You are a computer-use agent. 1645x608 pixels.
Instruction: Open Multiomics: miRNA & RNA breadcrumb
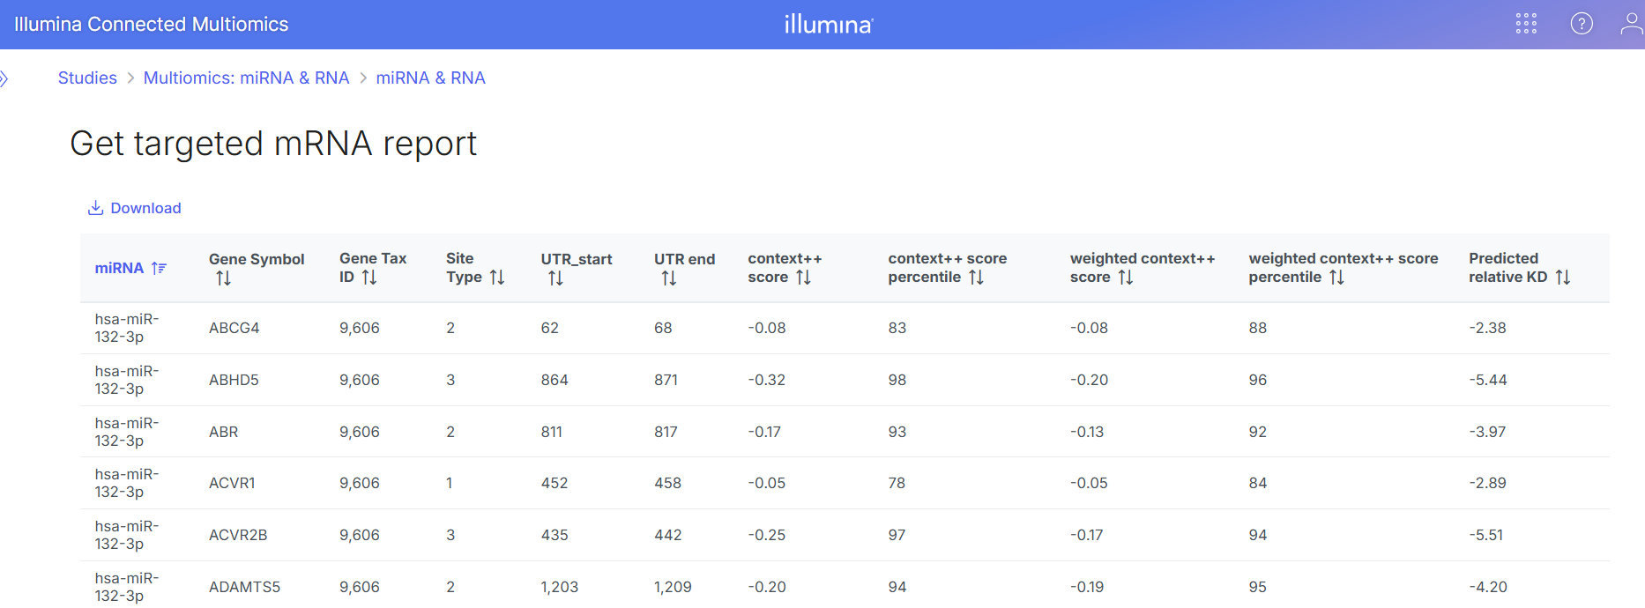coord(246,78)
